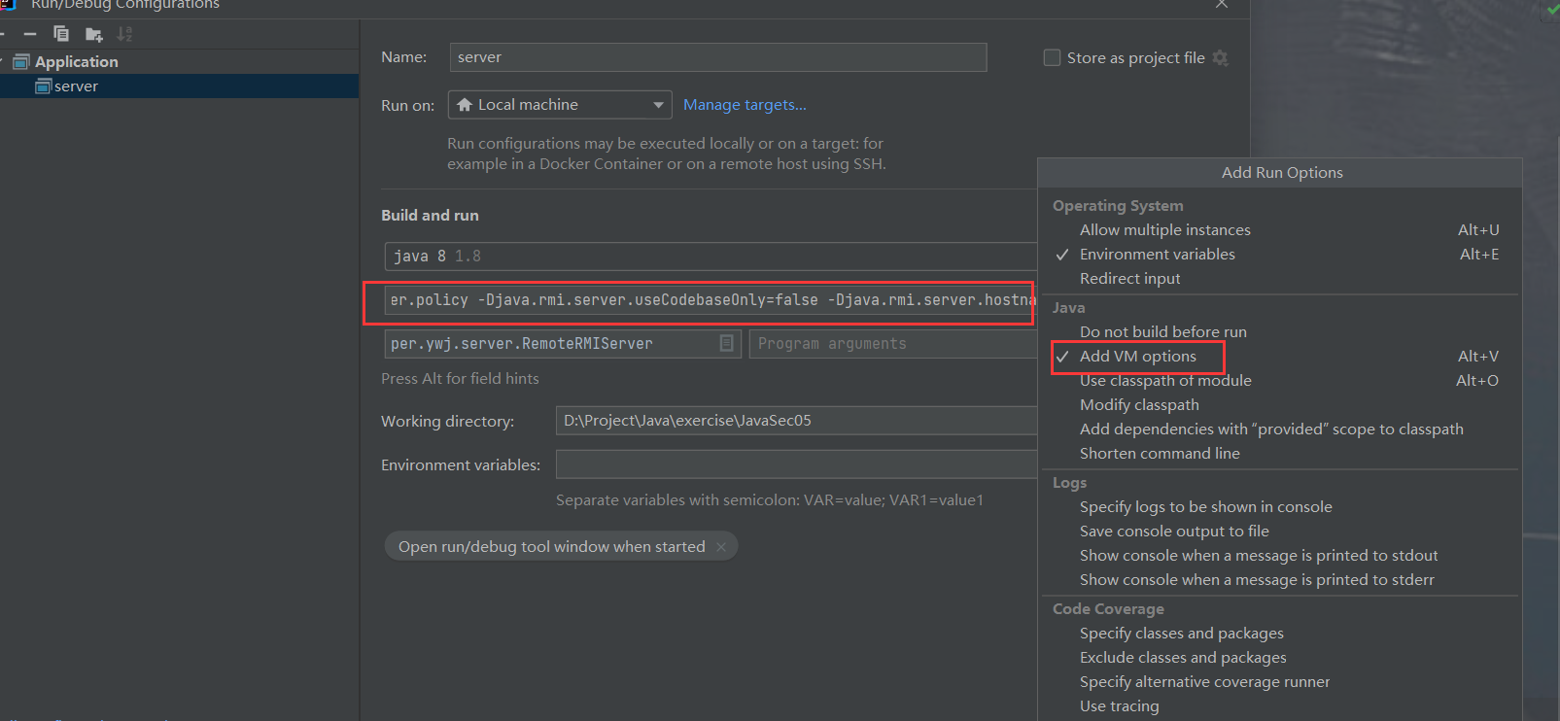Click the Code Coverage section header
The width and height of the screenshot is (1560, 721).
point(1108,609)
